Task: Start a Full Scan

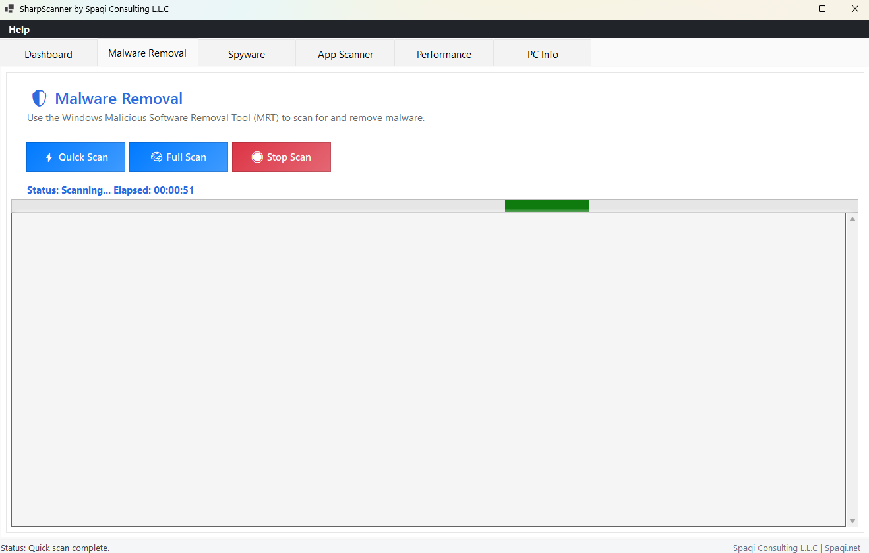Action: [x=179, y=157]
